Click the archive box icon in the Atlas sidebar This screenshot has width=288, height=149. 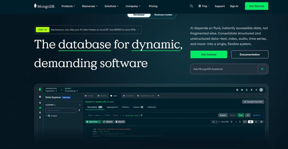pos(40,97)
